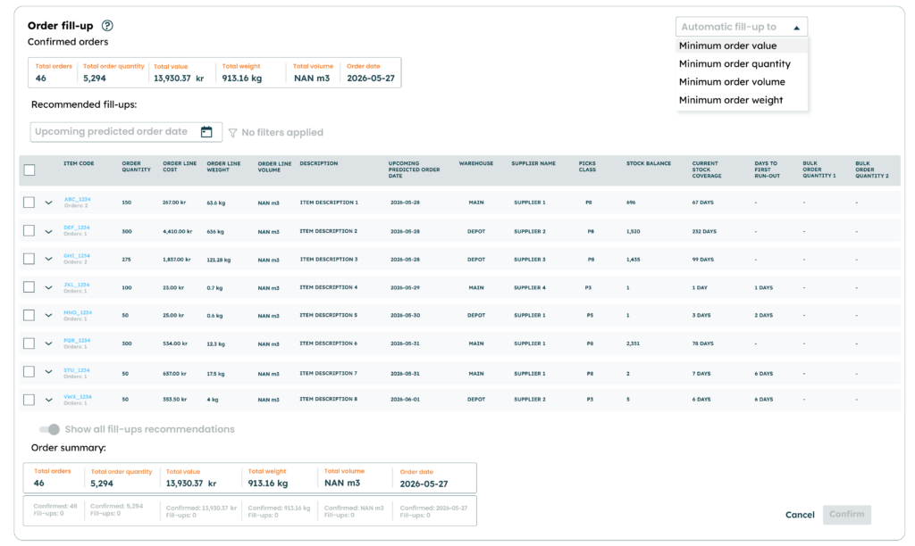Expand the VWX_1234 row chevron
Viewport: 915px width, 546px height.
(x=48, y=400)
